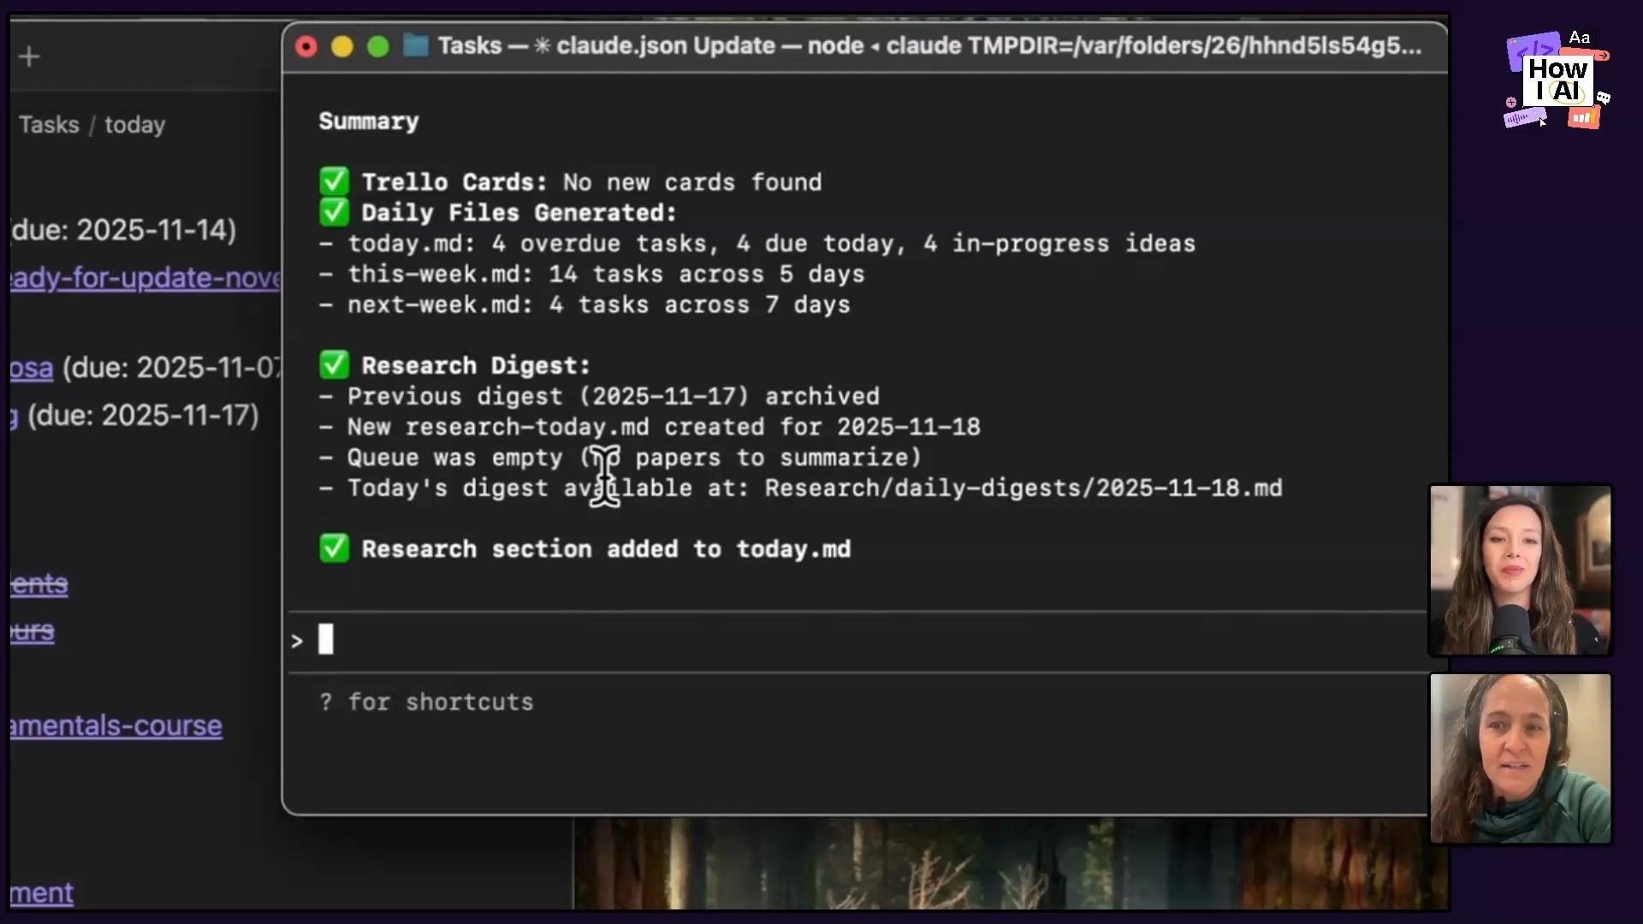Click the Daily Files Generated checkmark
Viewport: 1643px width, 924px height.
[334, 211]
